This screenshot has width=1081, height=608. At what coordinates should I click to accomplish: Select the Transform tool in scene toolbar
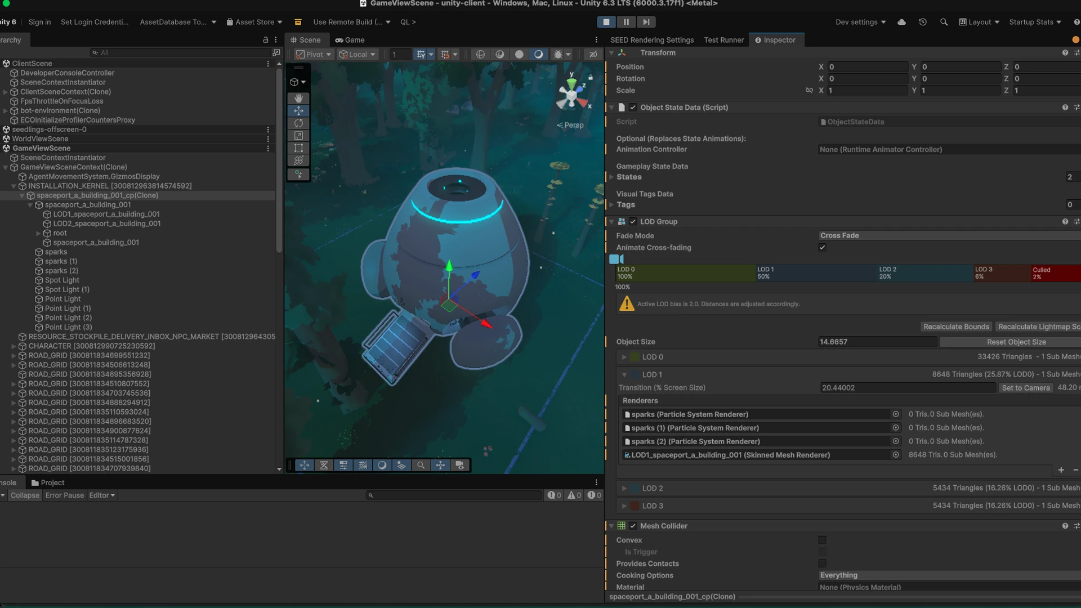pyautogui.click(x=298, y=161)
